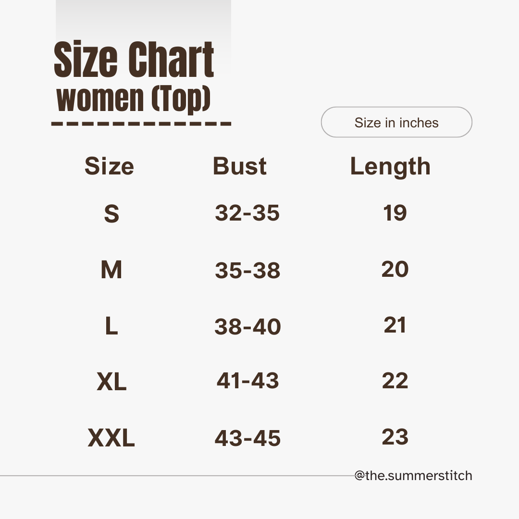Select the Length column header
Screen dimensions: 519x519
390,168
